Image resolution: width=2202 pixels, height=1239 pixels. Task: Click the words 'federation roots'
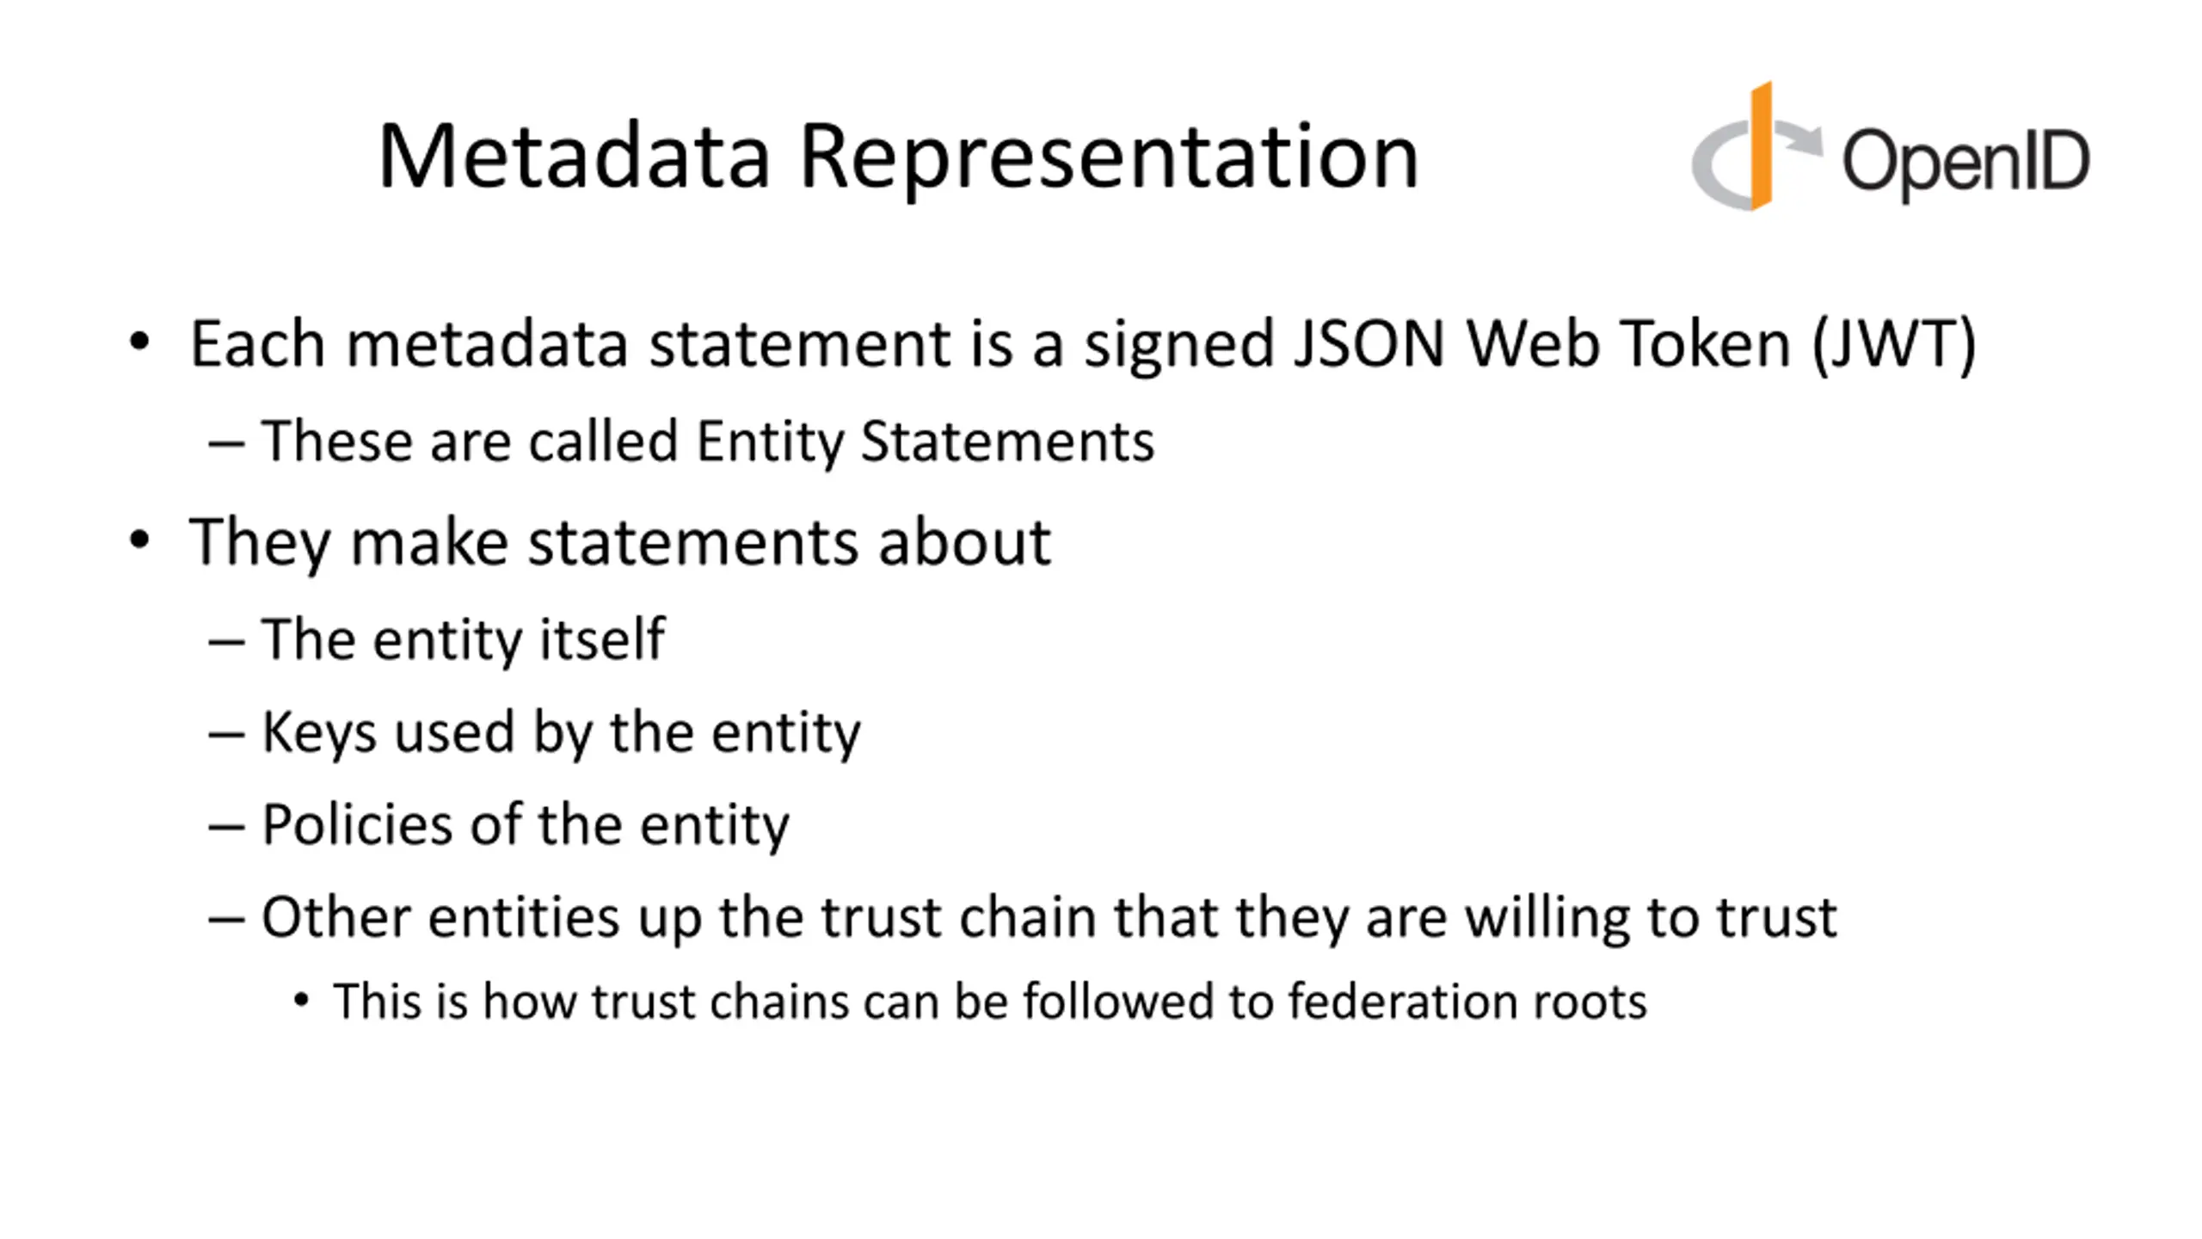coord(1467,1002)
